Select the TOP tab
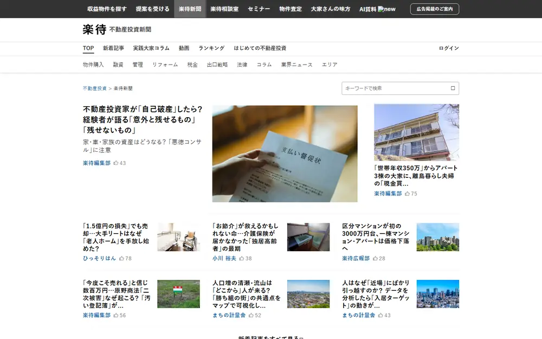 [88, 48]
